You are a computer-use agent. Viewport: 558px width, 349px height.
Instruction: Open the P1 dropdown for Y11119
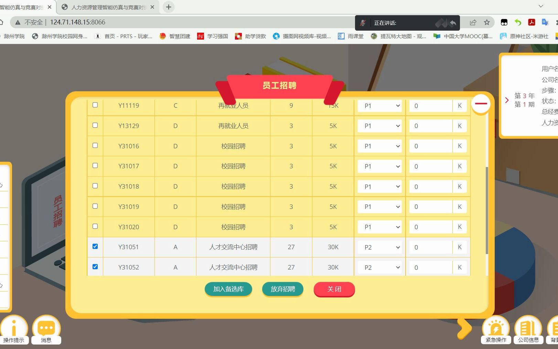380,106
